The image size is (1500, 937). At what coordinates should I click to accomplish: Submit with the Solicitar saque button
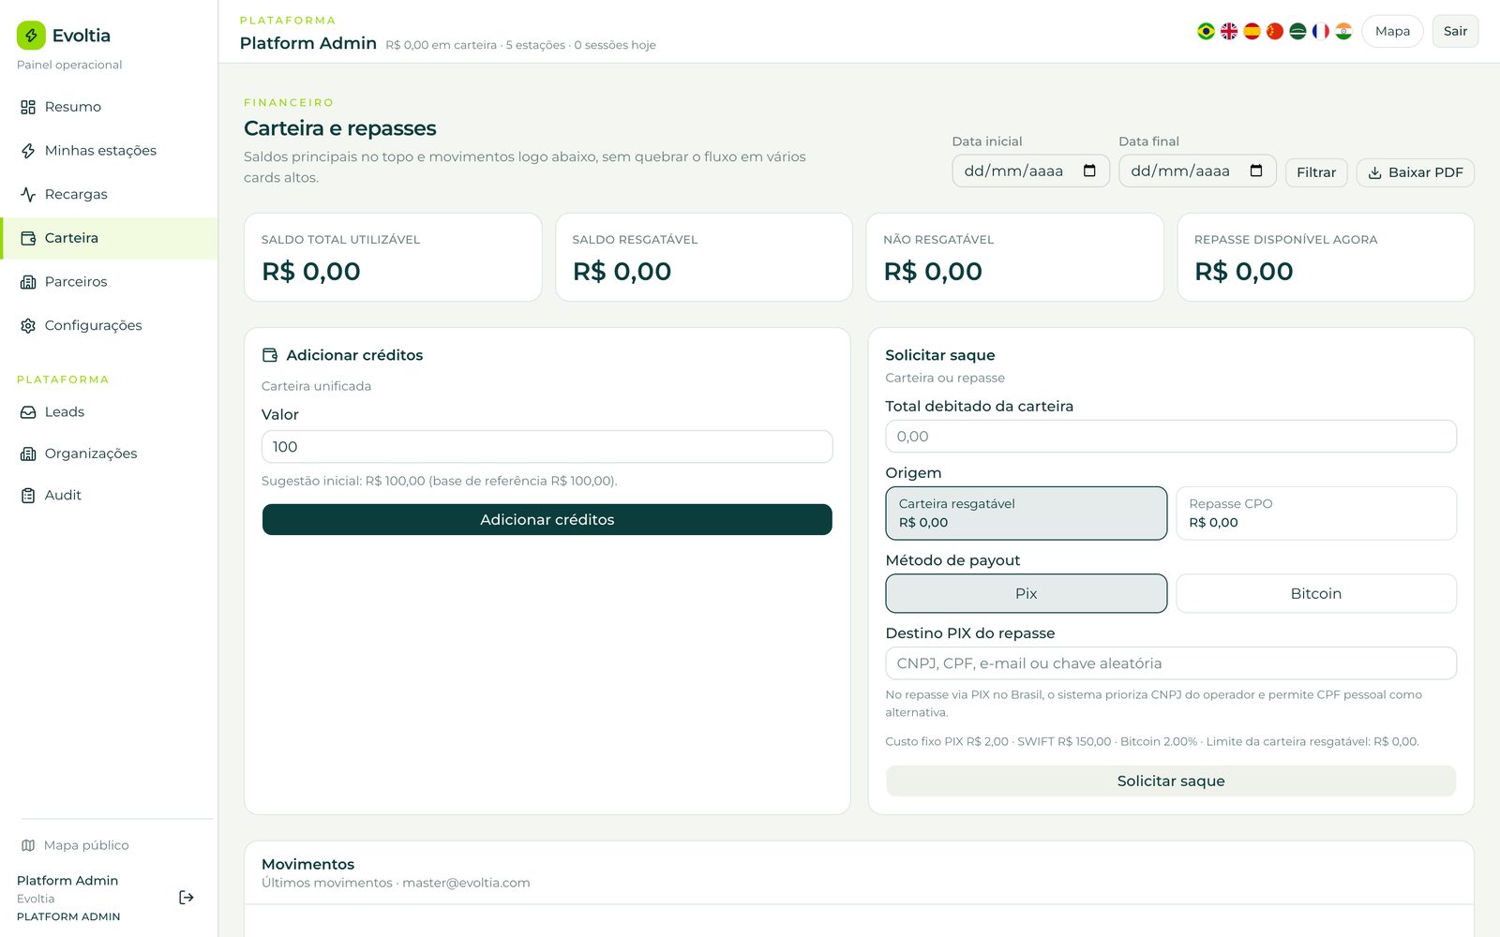[1171, 781]
